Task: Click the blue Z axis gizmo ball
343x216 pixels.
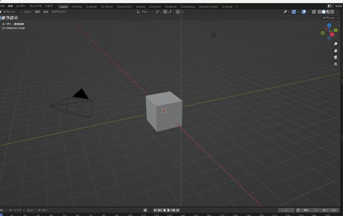Action: (x=329, y=25)
